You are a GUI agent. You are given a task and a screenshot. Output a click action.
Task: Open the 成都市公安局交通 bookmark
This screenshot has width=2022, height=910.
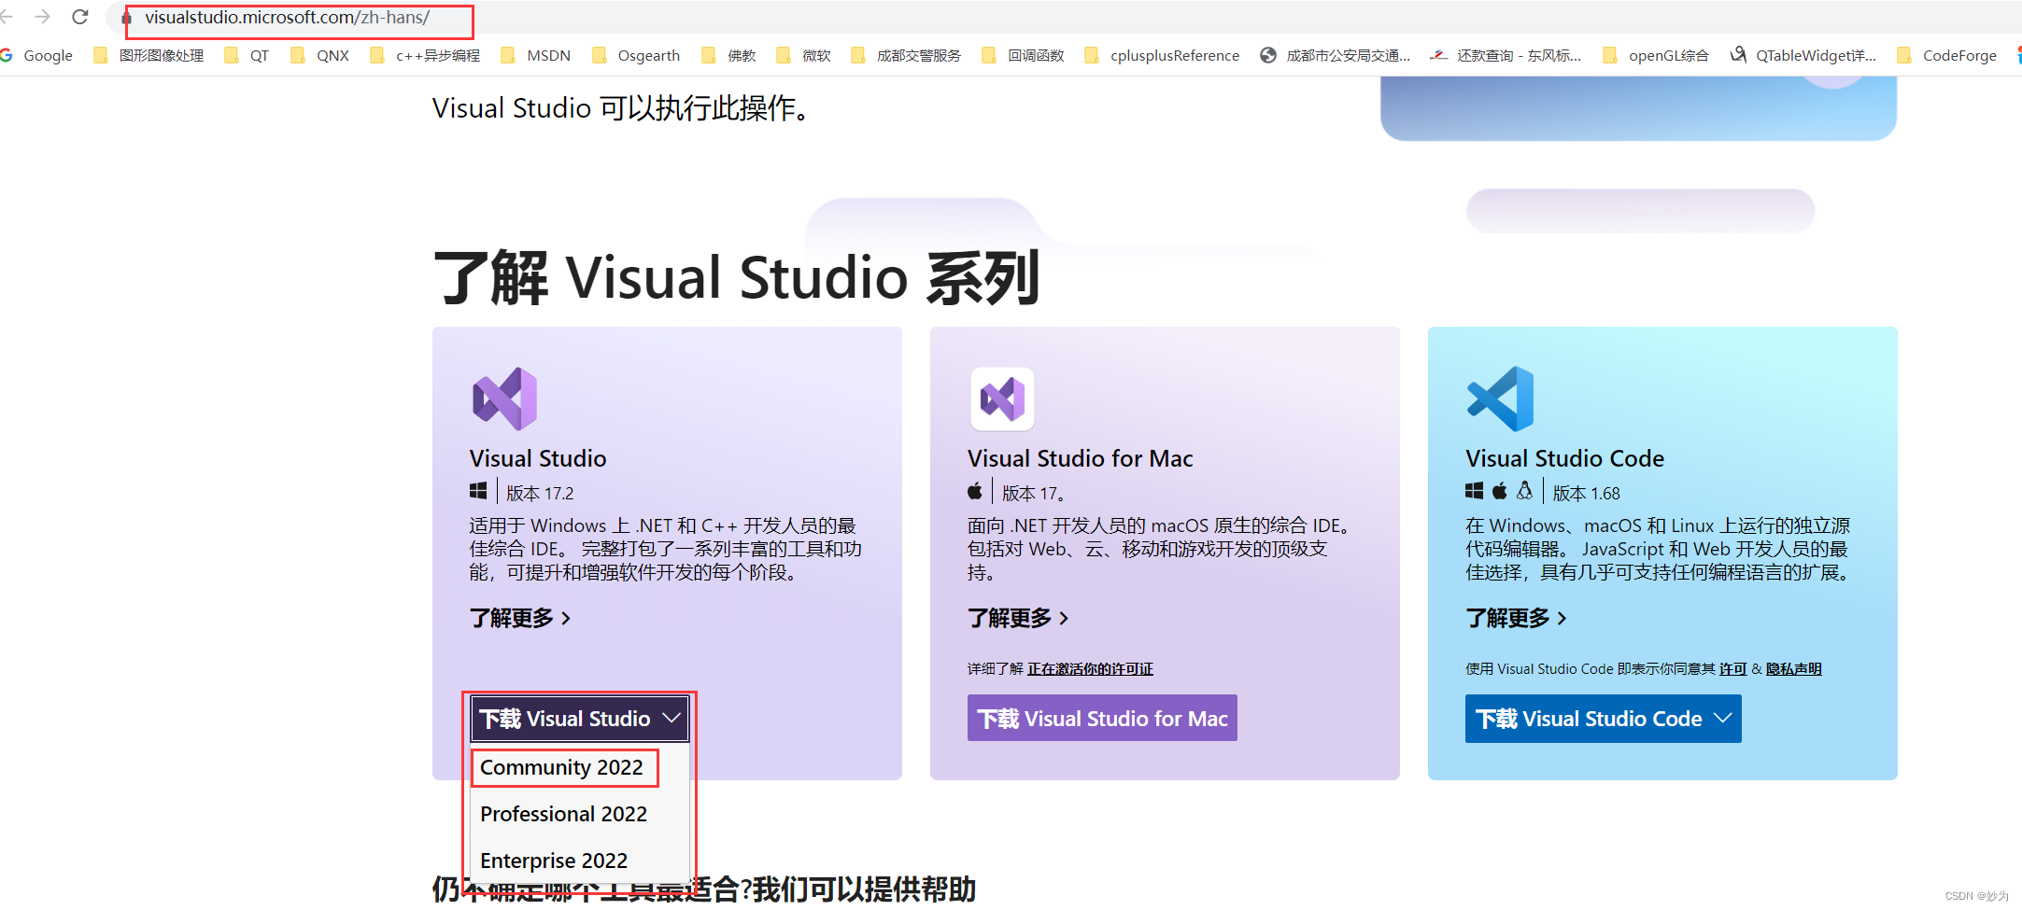pos(1336,55)
